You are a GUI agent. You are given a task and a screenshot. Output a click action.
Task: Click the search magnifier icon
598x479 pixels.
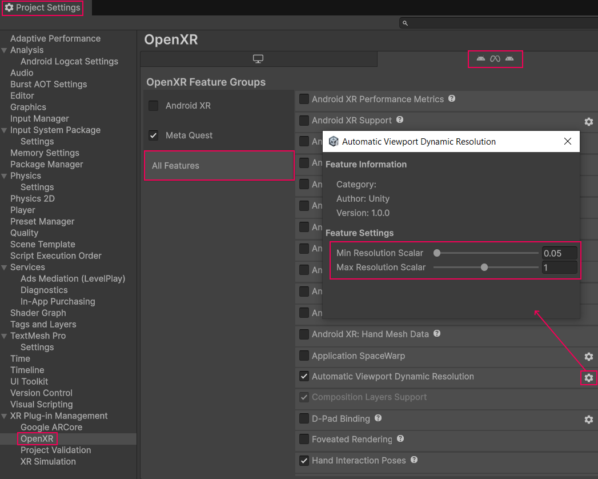[405, 23]
